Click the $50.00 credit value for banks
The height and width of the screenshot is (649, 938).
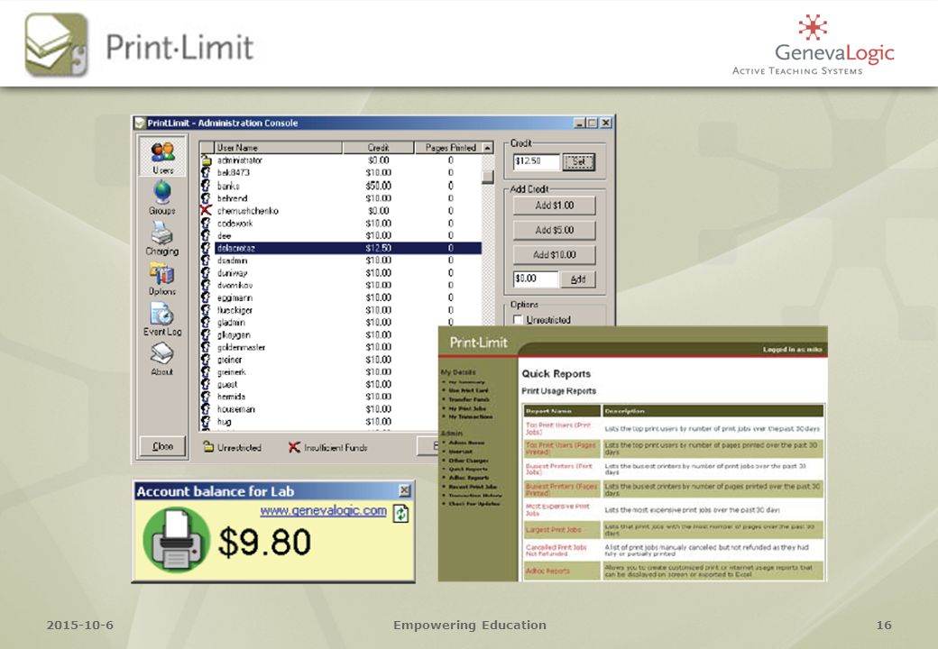pos(378,186)
